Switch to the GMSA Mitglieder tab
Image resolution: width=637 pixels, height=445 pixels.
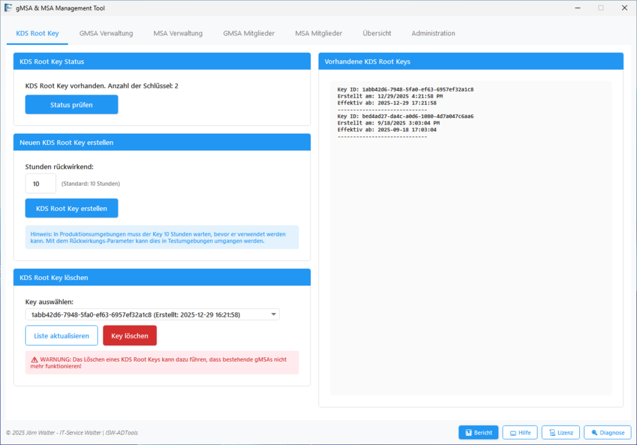249,34
